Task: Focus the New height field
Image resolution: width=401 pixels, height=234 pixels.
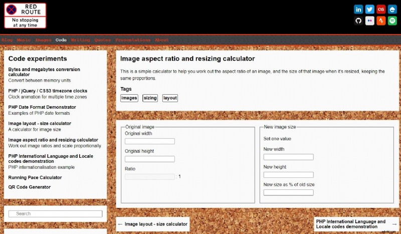Action: click(x=289, y=175)
